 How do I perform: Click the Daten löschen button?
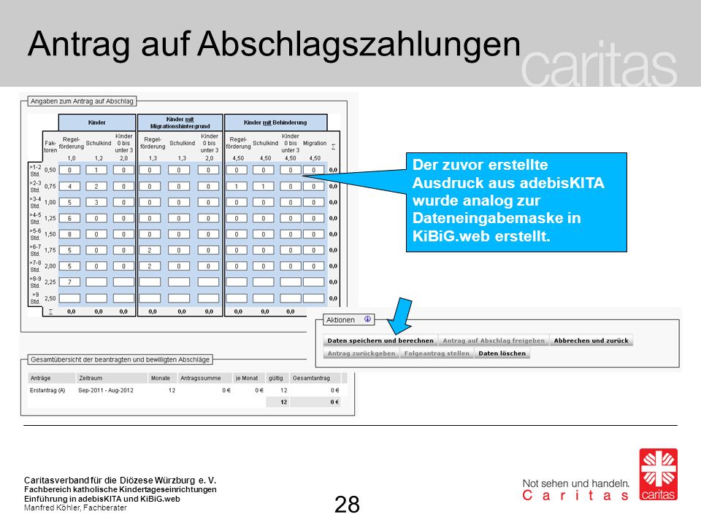[x=502, y=353]
